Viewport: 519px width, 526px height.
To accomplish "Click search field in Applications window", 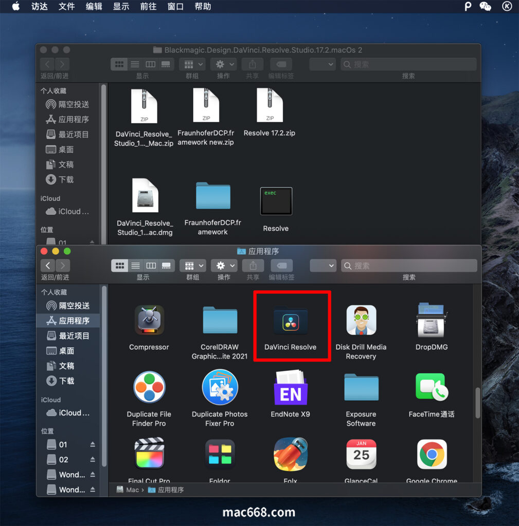I will pyautogui.click(x=409, y=266).
